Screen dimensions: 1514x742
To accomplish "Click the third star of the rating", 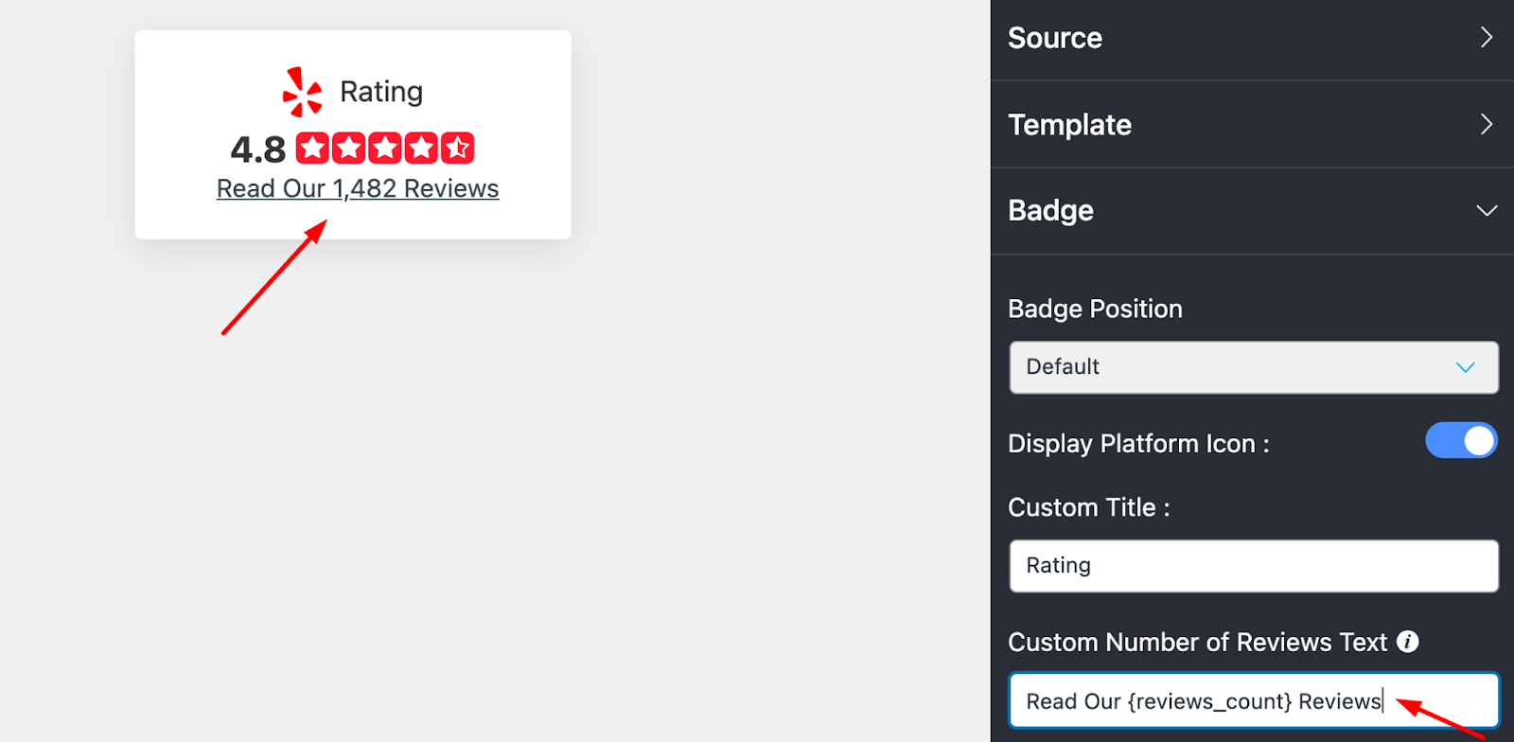I will click(385, 148).
